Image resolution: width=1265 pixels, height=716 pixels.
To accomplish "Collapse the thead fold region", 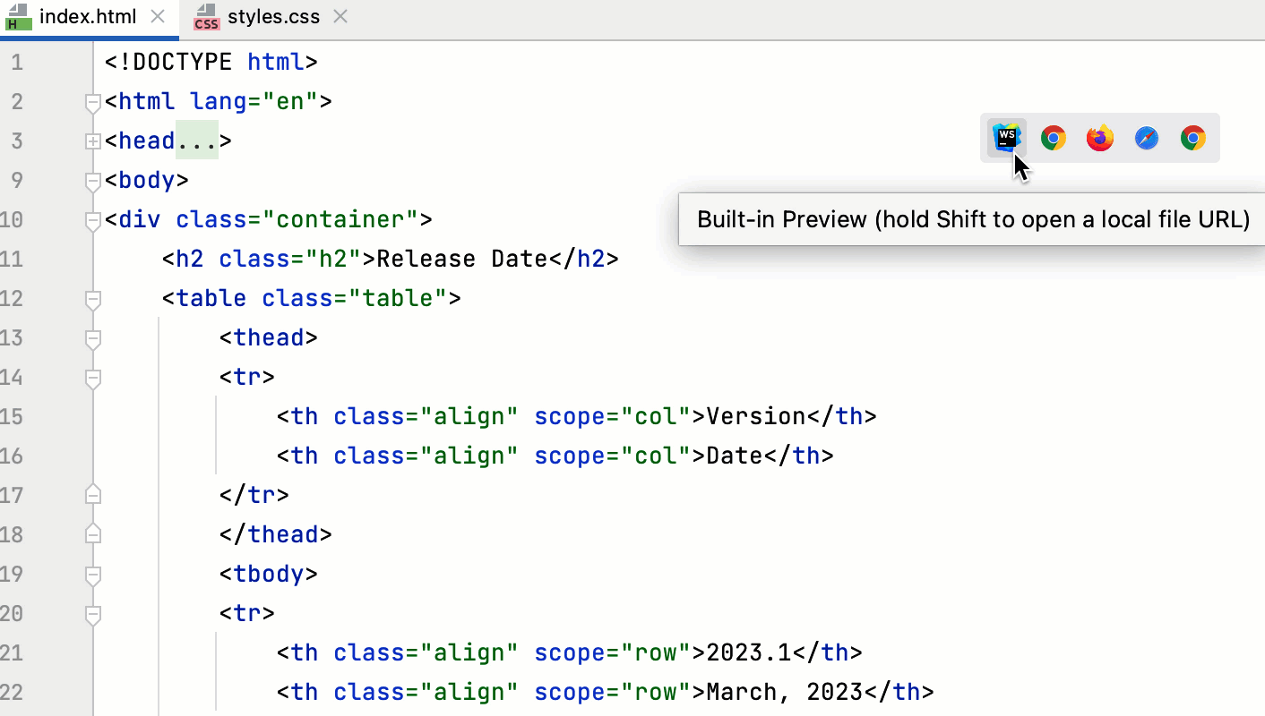I will 92,339.
